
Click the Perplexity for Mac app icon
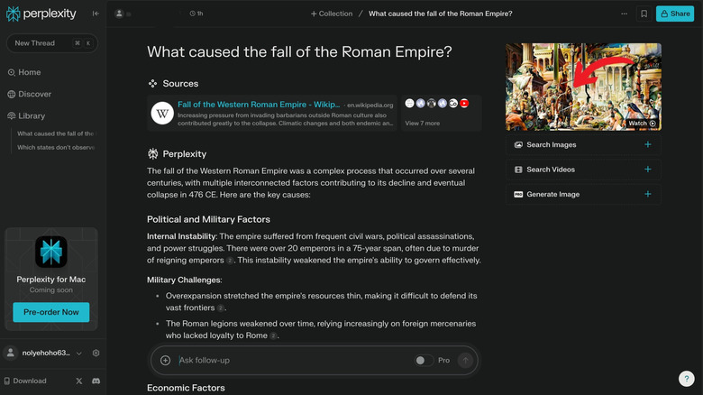[x=51, y=252]
